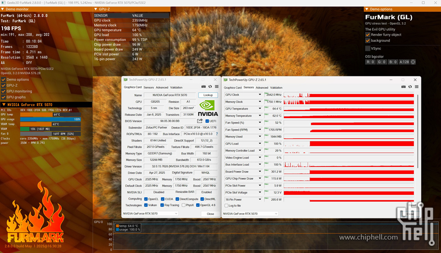
Task: Open the 16-Pin Power sensor dropdown
Action: point(260,200)
